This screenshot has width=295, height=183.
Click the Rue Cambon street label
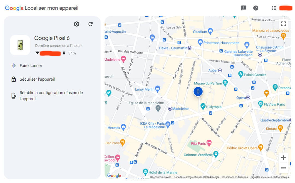pos(194,127)
